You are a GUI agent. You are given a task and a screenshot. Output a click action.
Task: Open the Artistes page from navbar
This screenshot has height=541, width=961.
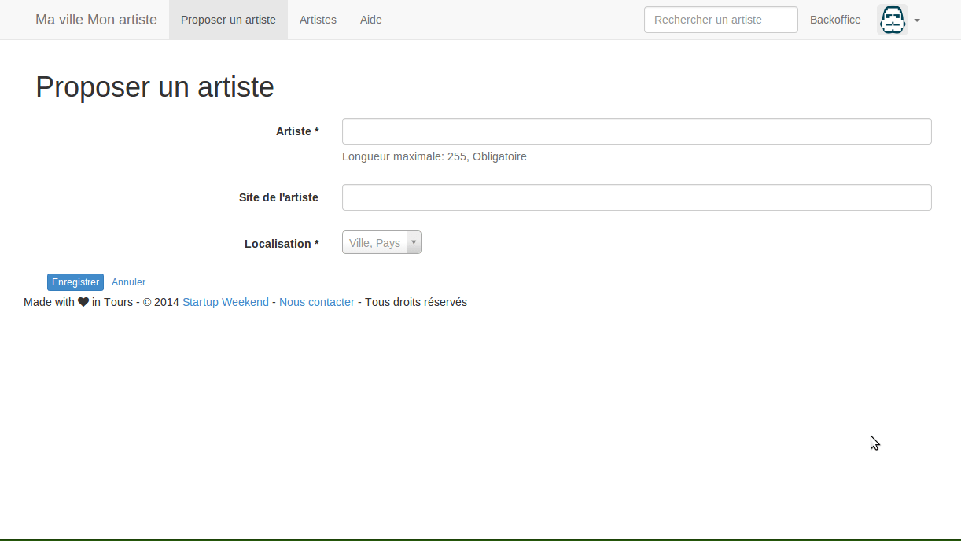pos(318,20)
